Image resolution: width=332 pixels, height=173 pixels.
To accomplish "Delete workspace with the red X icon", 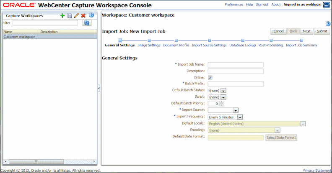I will pos(83,15).
